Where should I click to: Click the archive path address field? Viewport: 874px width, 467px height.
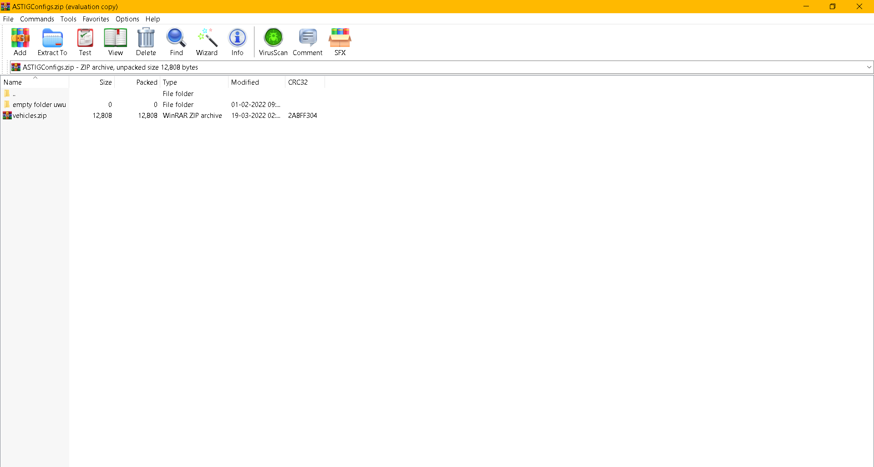coord(442,67)
